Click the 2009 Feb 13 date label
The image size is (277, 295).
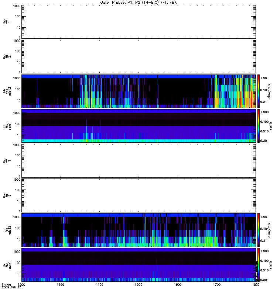(11, 288)
